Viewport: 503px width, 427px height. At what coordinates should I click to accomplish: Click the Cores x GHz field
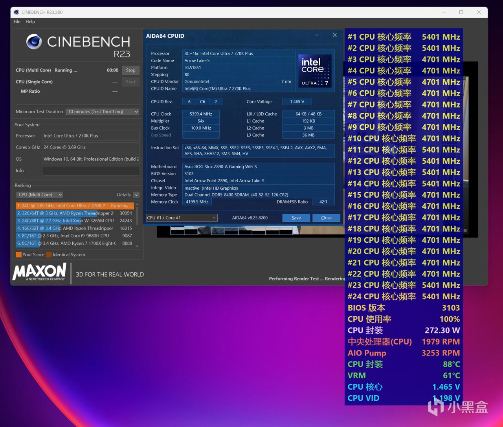pos(91,147)
